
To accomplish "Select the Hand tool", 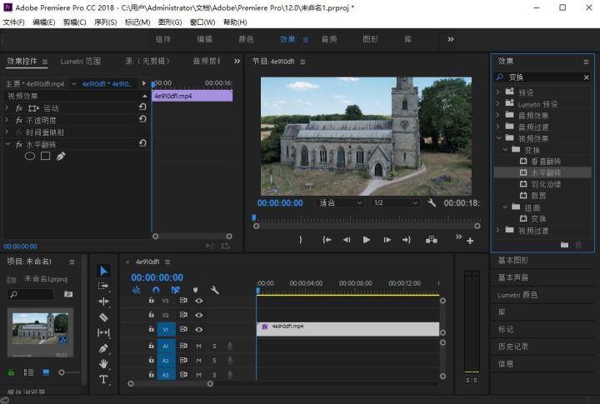I will [103, 364].
